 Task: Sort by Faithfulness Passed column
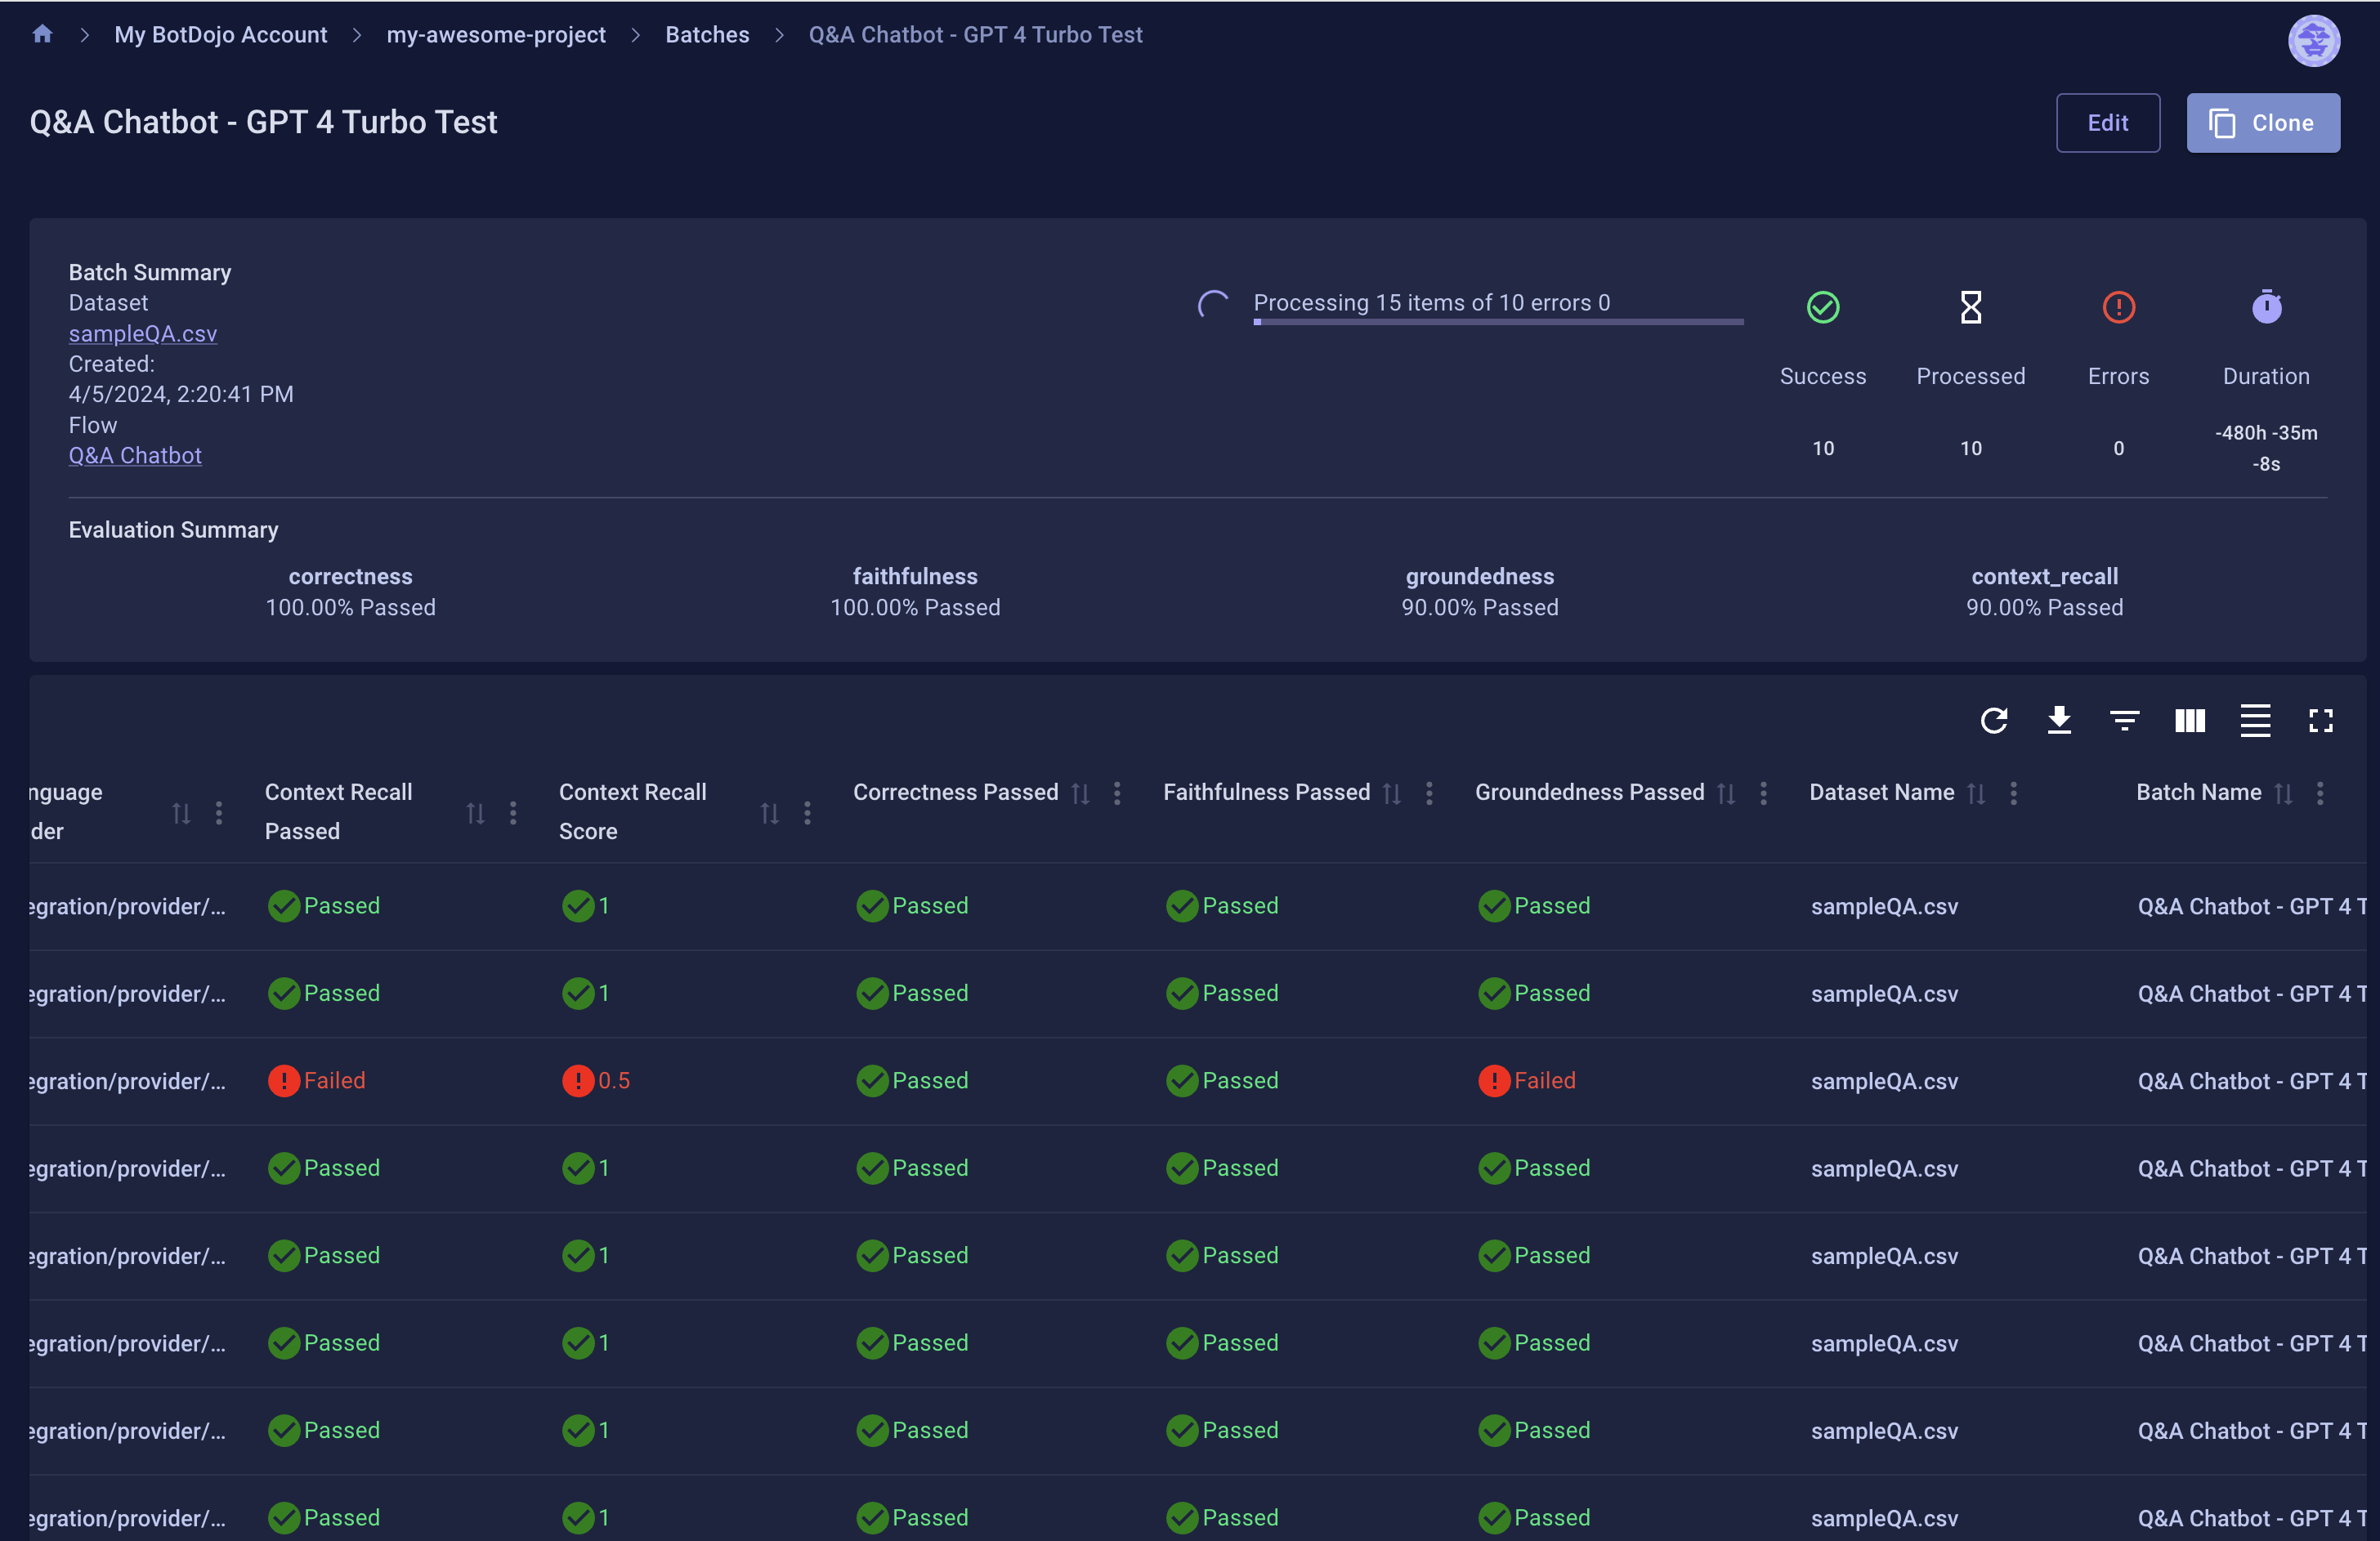coord(1392,793)
